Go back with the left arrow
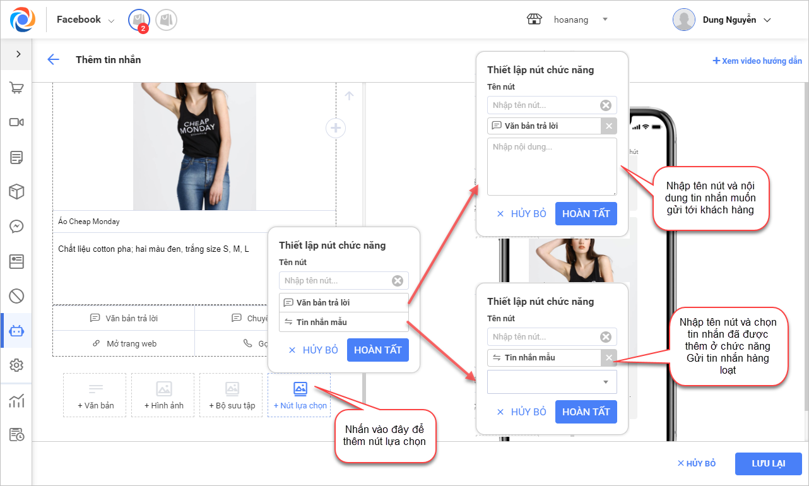The width and height of the screenshot is (809, 486). click(x=53, y=60)
